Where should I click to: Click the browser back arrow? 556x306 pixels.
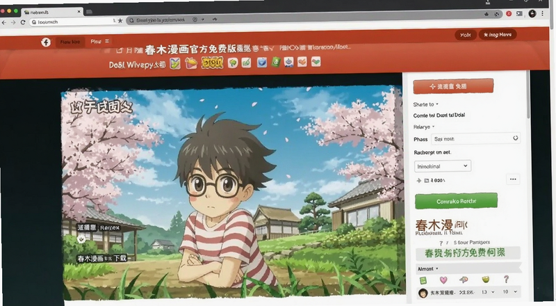[4, 22]
